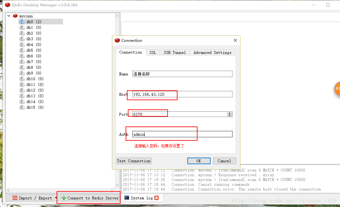Viewport: 340px width, 207px height.
Task: Select the db6 database icon
Action: pyautogui.click(x=22, y=56)
